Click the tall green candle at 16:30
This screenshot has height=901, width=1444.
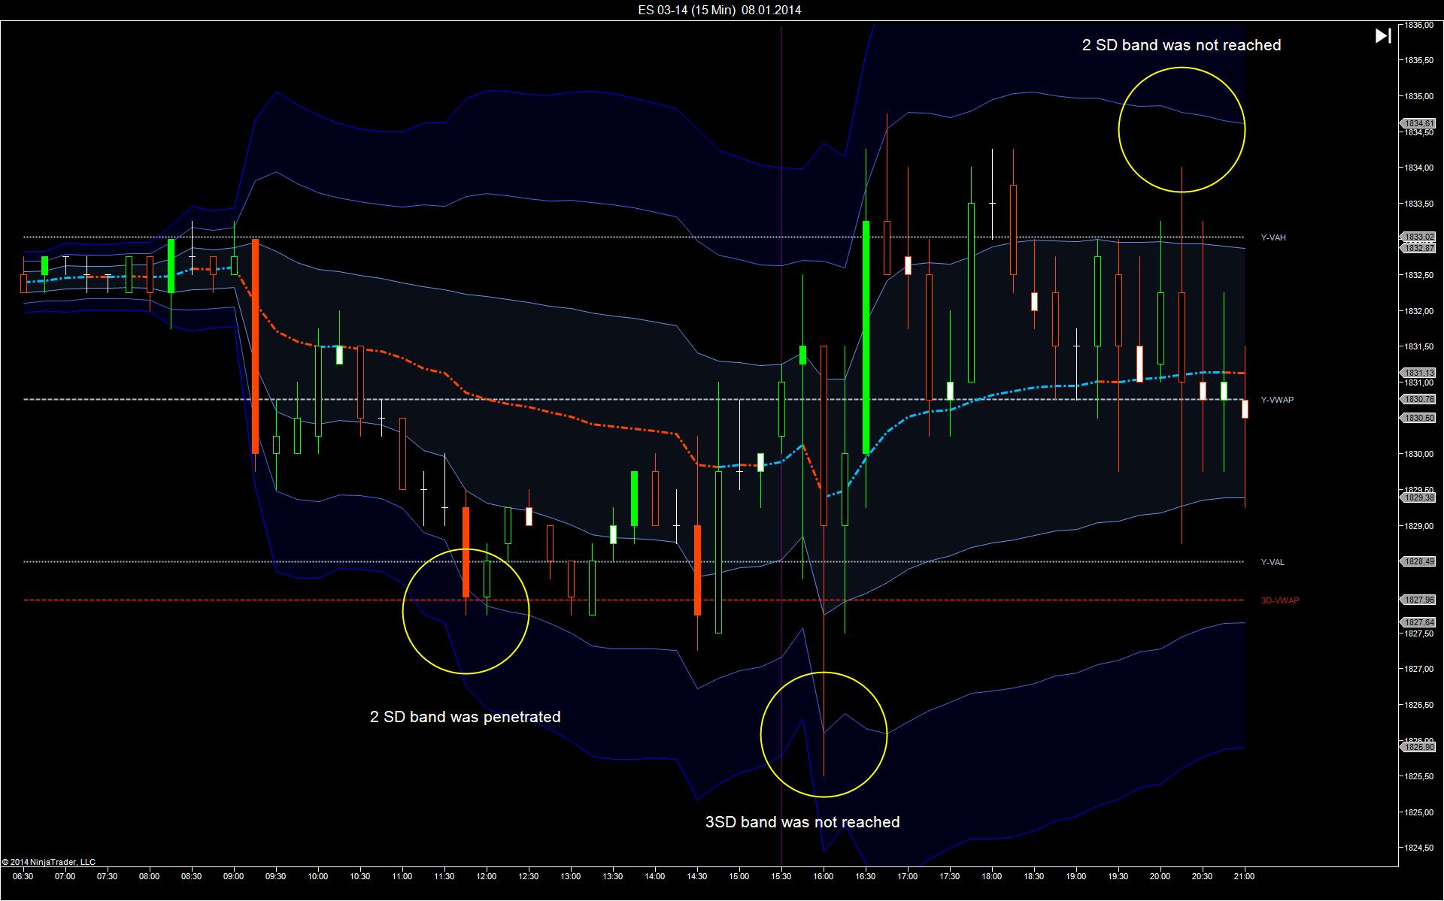(x=866, y=337)
